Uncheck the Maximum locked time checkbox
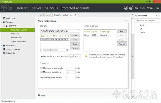Screen dimensions: 161x103 (41, 72)
